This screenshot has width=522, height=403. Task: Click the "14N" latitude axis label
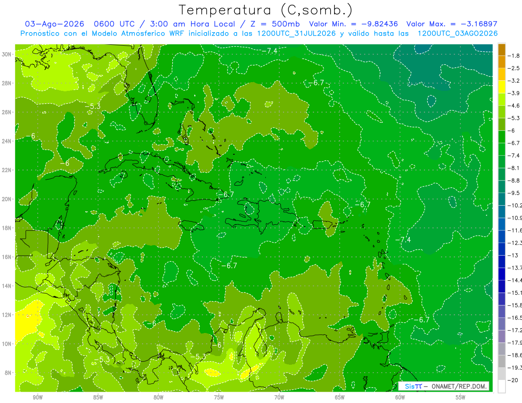tap(7, 286)
